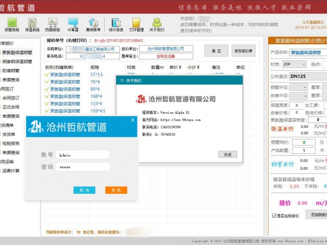Click the 产品数量 input field
Screen dimensions: 327x245
tap(304, 150)
